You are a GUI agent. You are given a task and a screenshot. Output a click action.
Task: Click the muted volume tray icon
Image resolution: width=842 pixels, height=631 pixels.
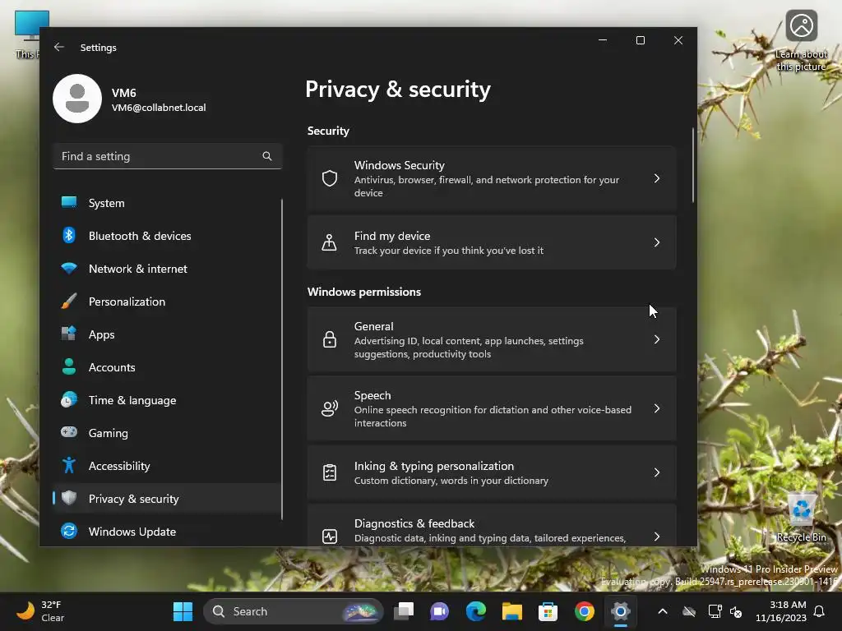pos(736,611)
